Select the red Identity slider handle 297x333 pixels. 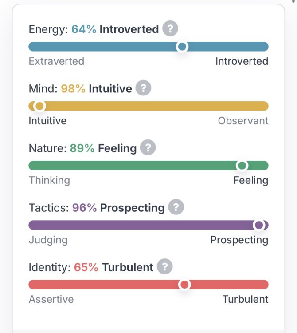[184, 285]
